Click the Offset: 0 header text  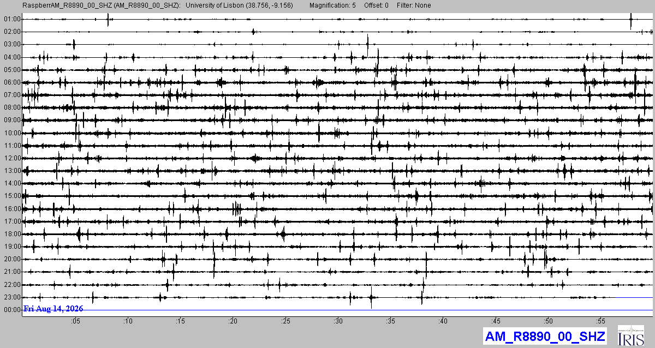click(x=376, y=5)
